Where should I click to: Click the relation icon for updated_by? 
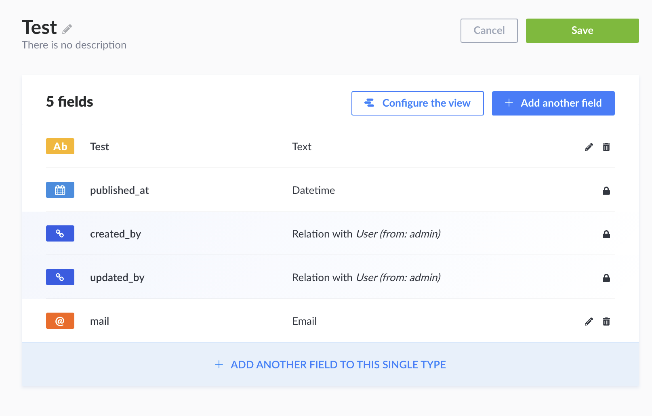[x=60, y=277]
